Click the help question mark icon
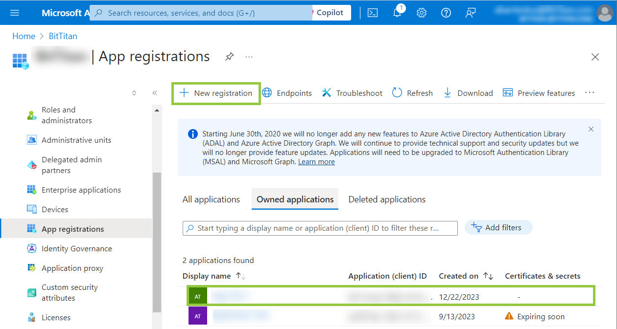This screenshot has height=329, width=617. pos(446,13)
